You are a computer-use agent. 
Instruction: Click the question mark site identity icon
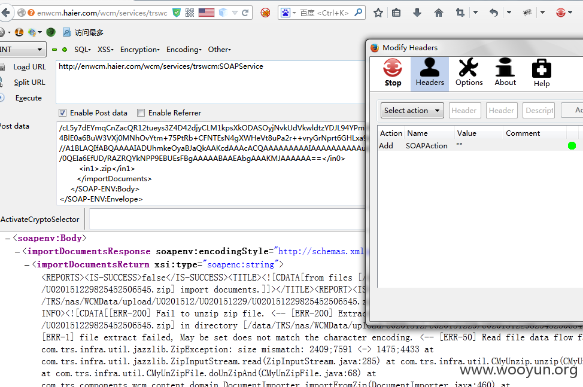coord(31,13)
